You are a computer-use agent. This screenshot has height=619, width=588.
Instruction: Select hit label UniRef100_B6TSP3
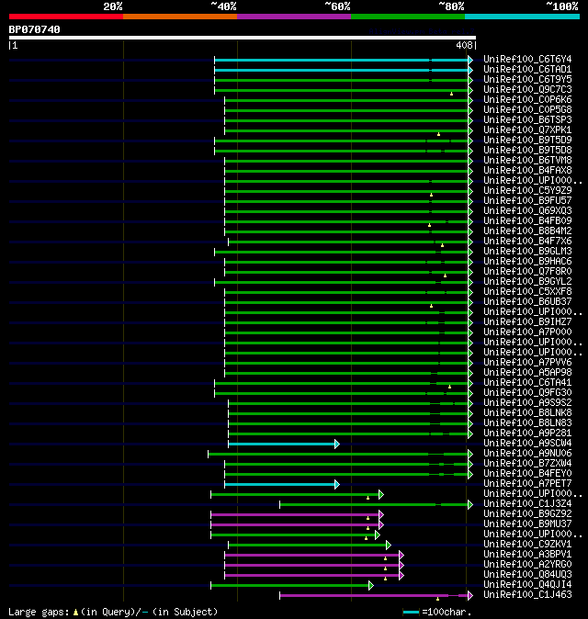[527, 119]
